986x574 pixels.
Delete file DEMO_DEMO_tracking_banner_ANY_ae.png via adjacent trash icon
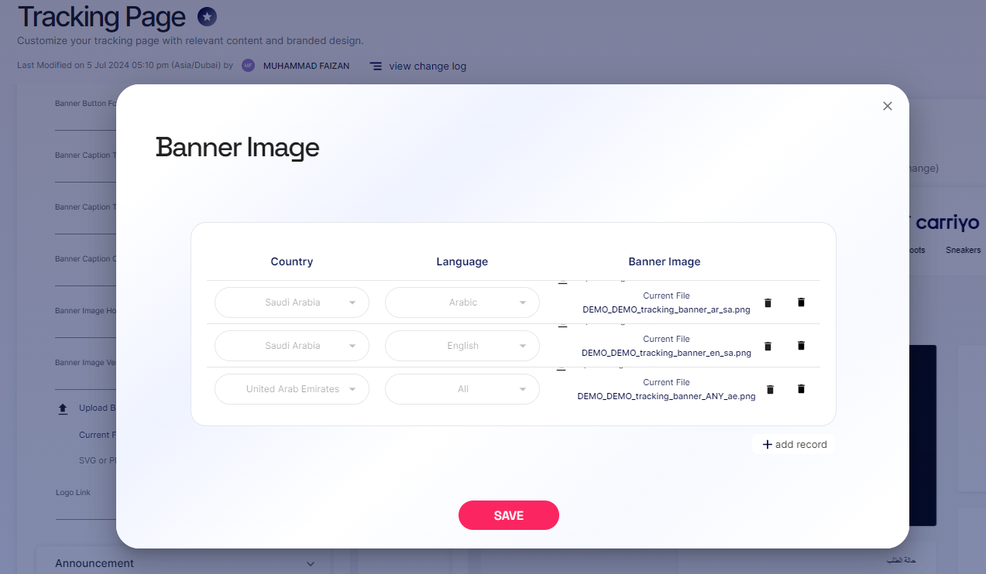click(x=770, y=390)
